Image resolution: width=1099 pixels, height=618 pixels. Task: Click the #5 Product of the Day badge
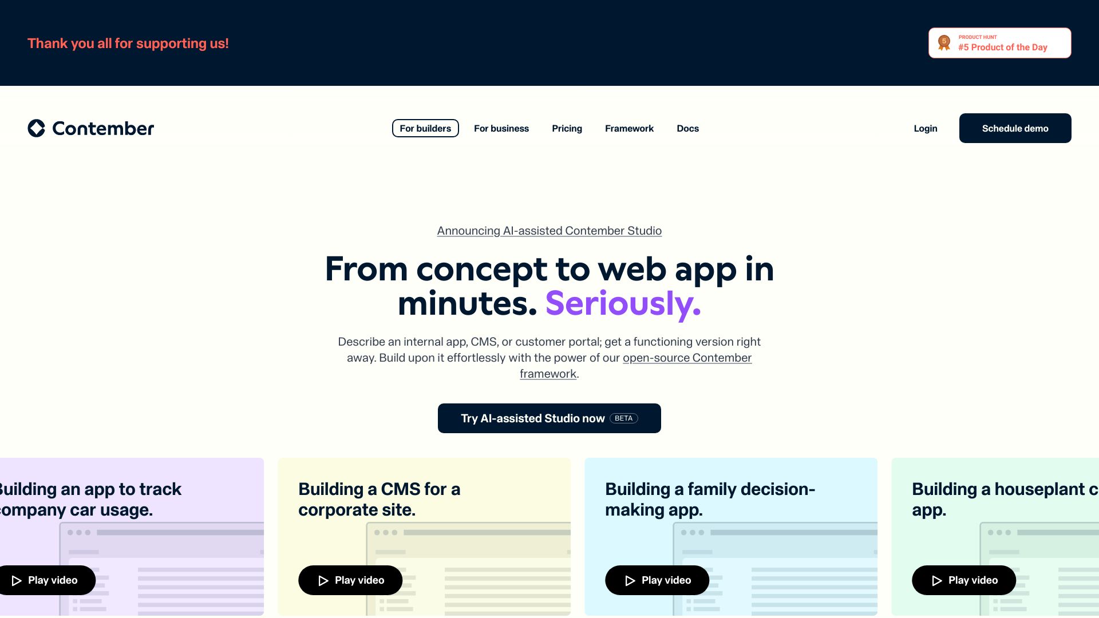click(1000, 42)
